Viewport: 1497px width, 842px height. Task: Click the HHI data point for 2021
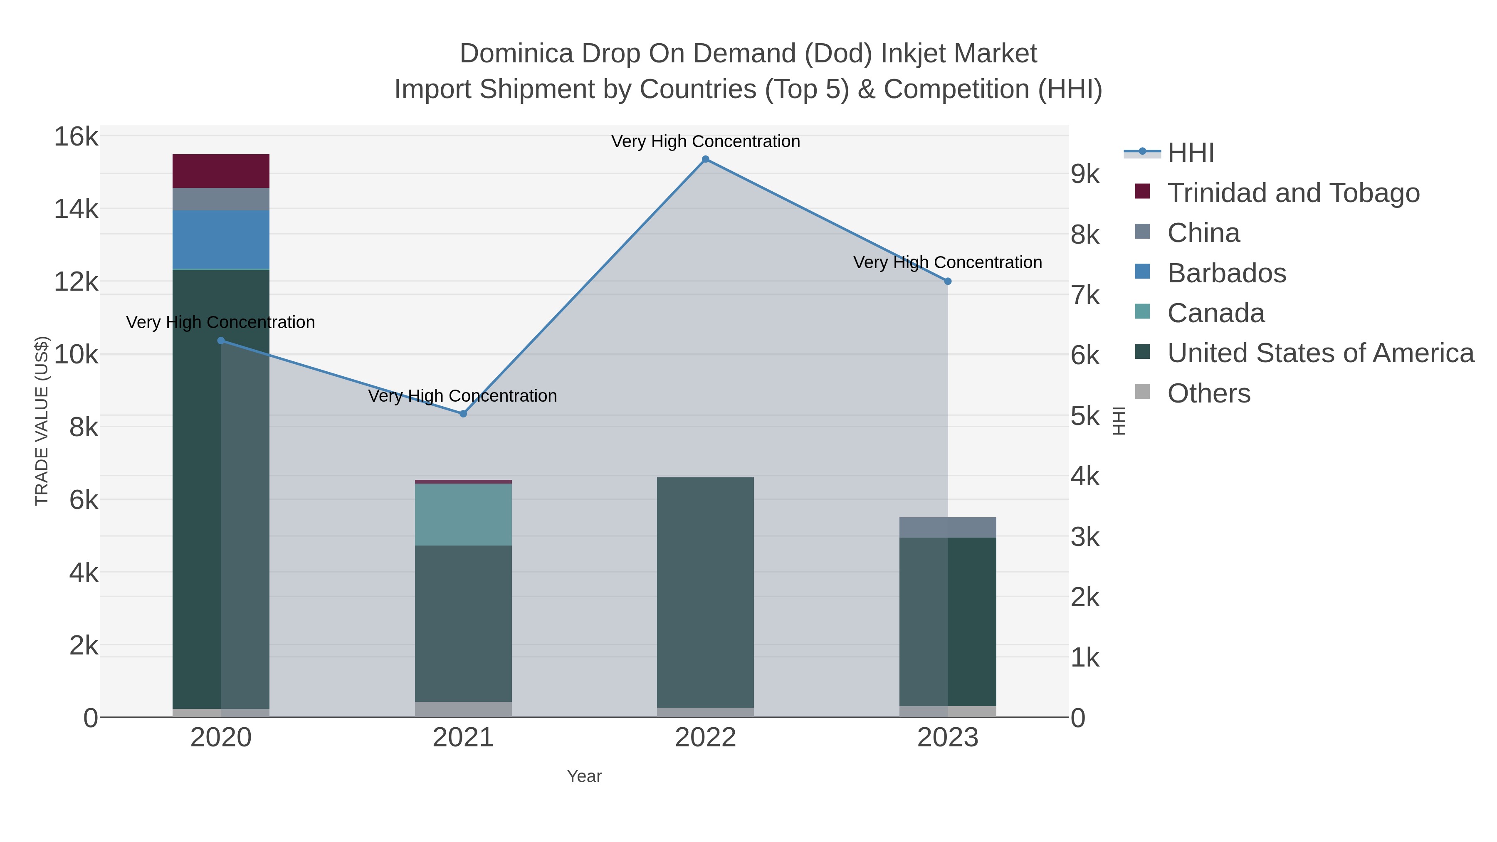pyautogui.click(x=463, y=414)
